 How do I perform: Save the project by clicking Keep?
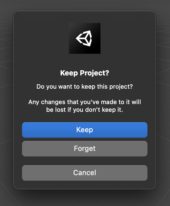(85, 130)
